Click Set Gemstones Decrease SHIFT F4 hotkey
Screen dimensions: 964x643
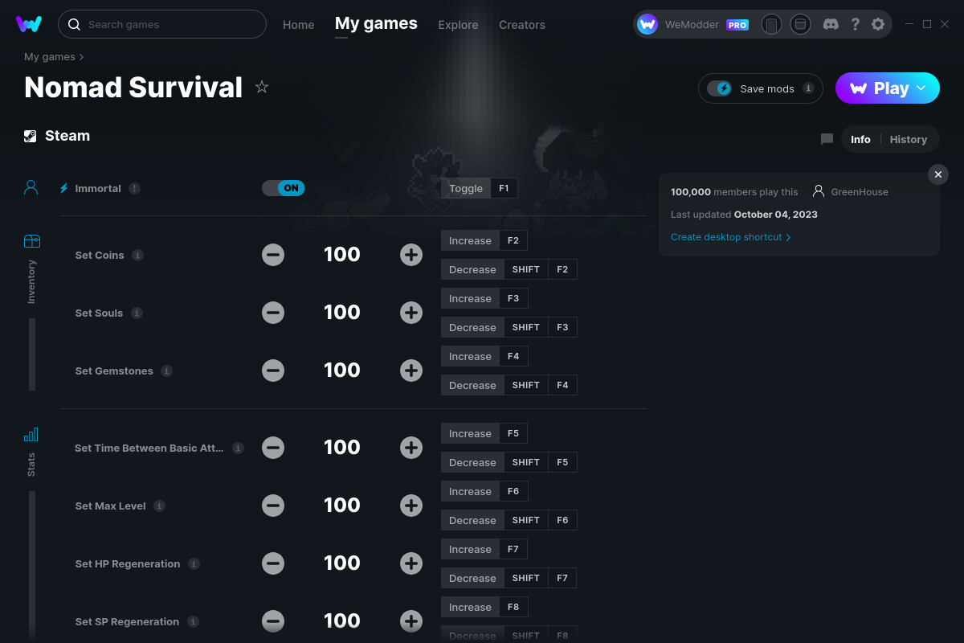(x=509, y=385)
